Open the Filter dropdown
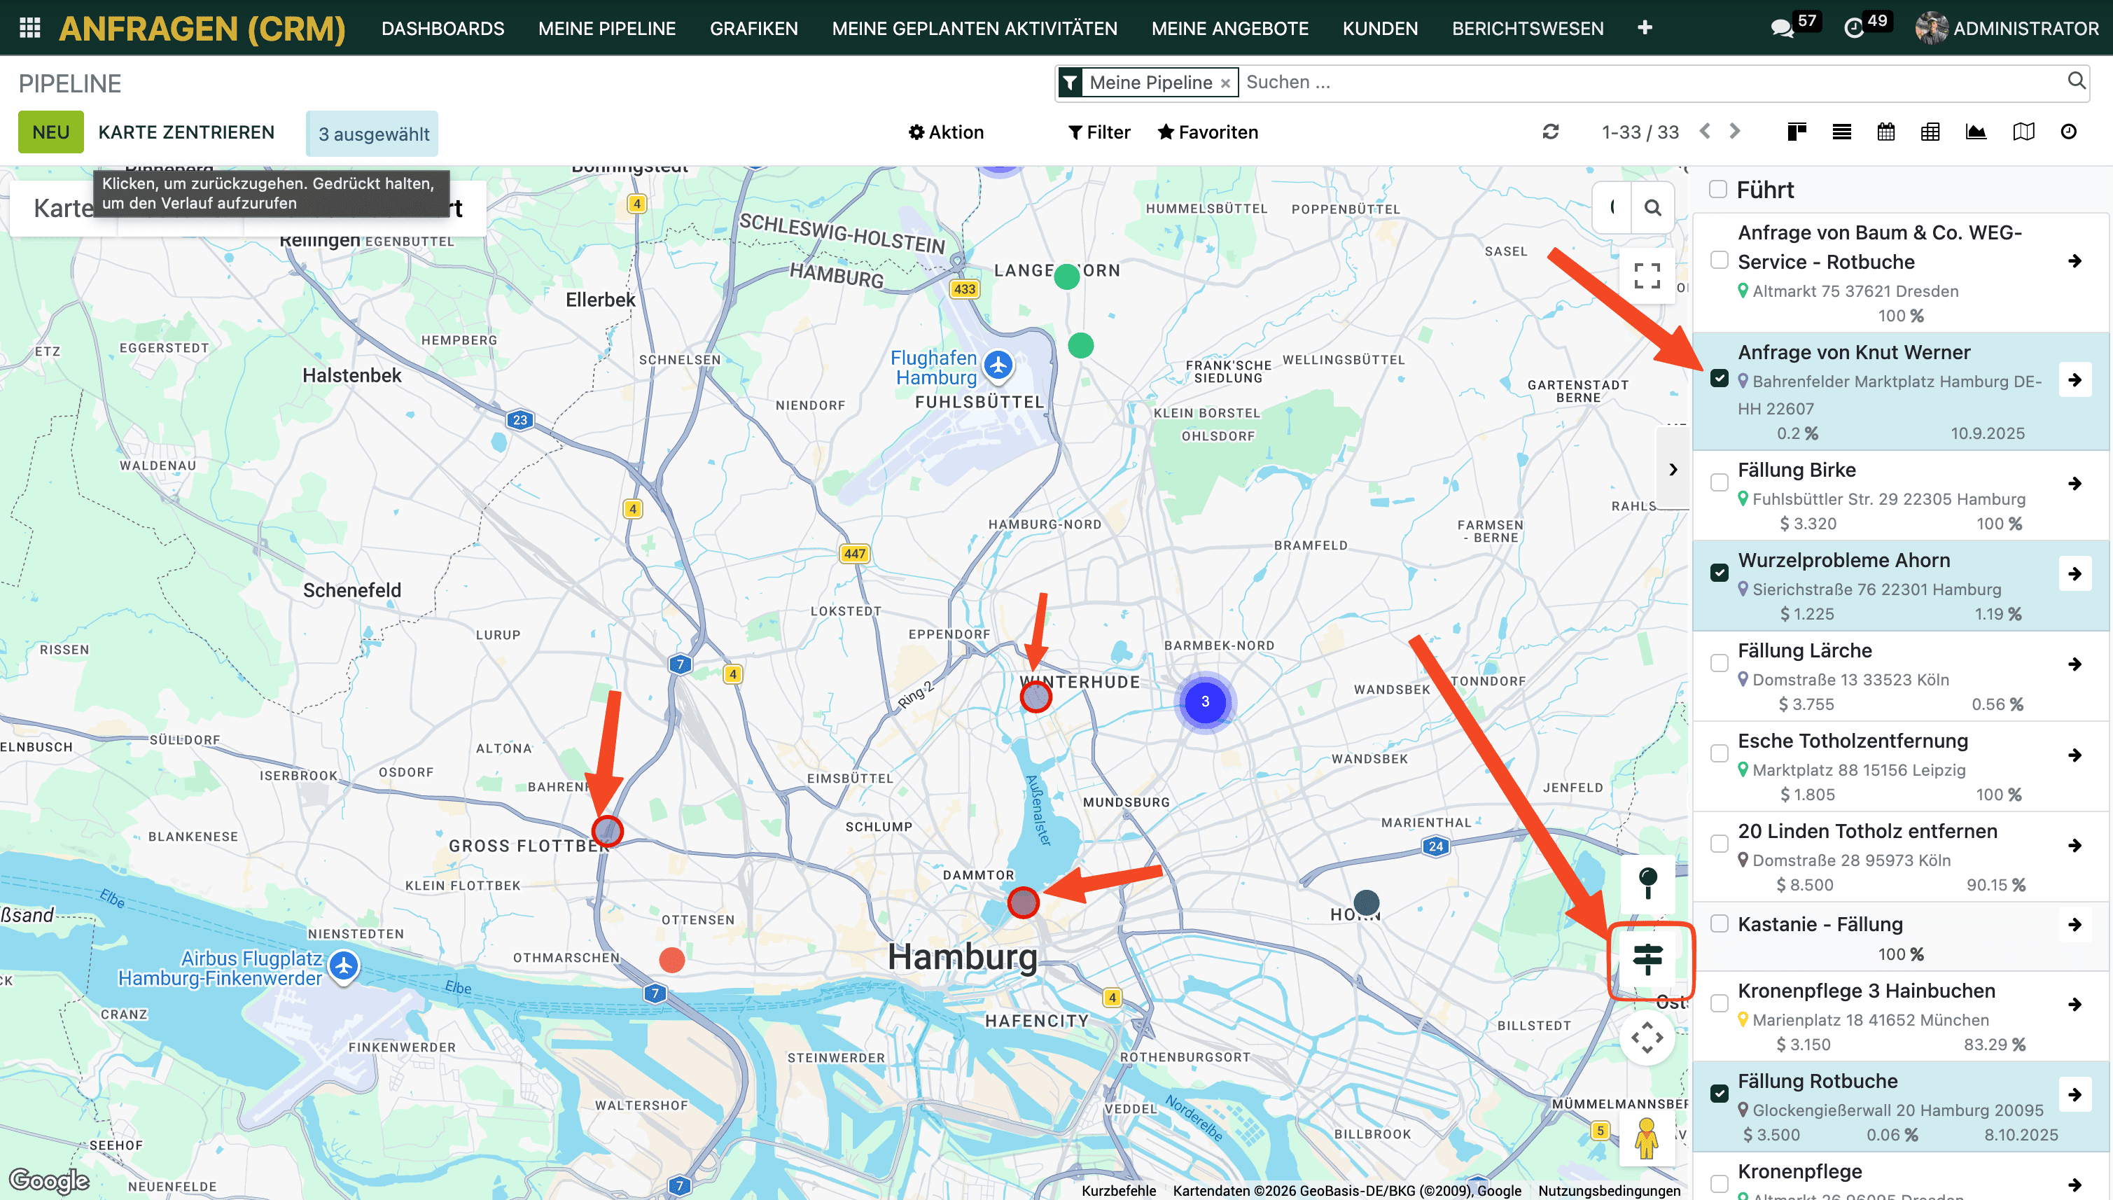 point(1099,133)
